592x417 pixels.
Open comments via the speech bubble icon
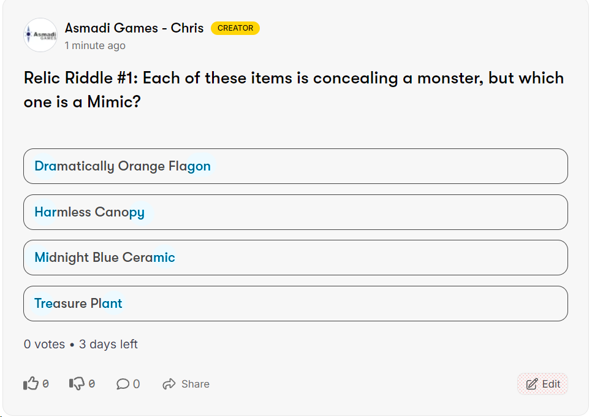(x=123, y=384)
